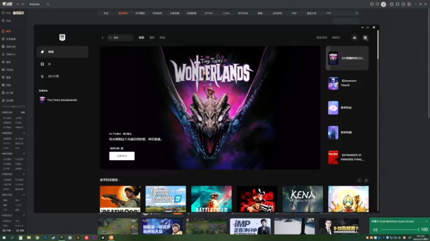Switch to the 新闻 News tab
The width and height of the screenshot is (430, 241).
coord(162,37)
